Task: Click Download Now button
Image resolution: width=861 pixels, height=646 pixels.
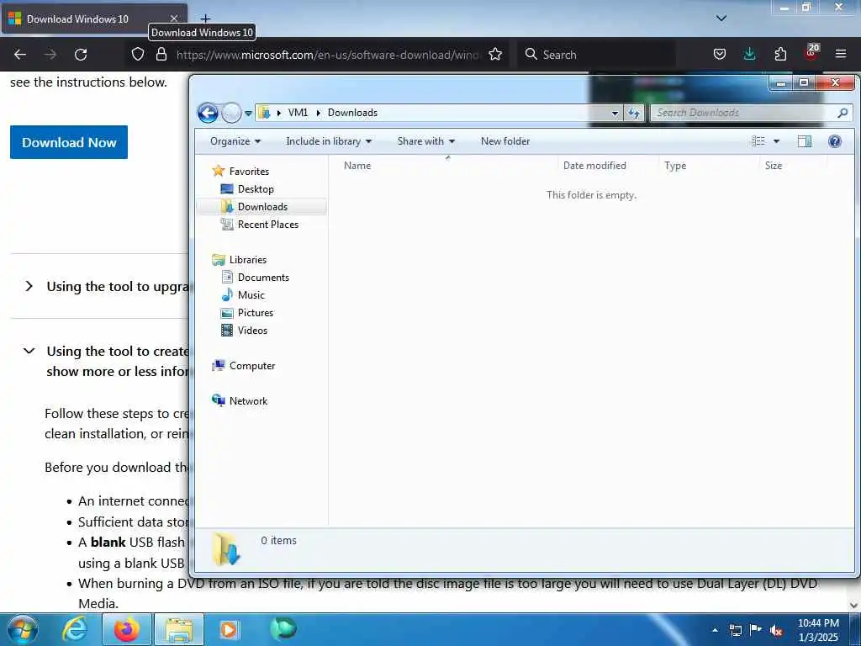Action: coord(69,142)
